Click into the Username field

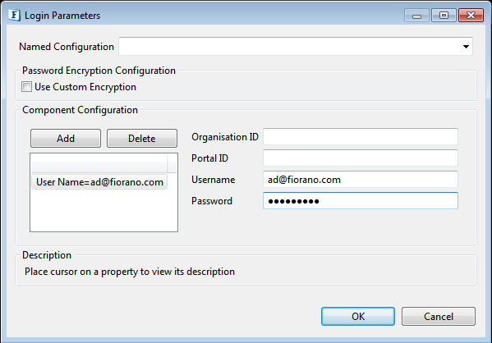[361, 180]
